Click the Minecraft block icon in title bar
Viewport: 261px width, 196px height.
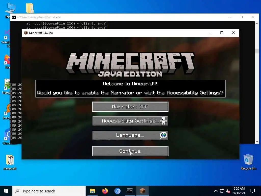[26, 33]
